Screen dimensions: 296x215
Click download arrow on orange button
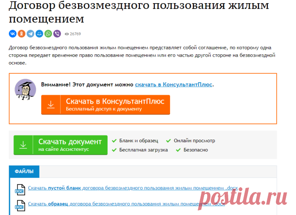click(x=51, y=105)
